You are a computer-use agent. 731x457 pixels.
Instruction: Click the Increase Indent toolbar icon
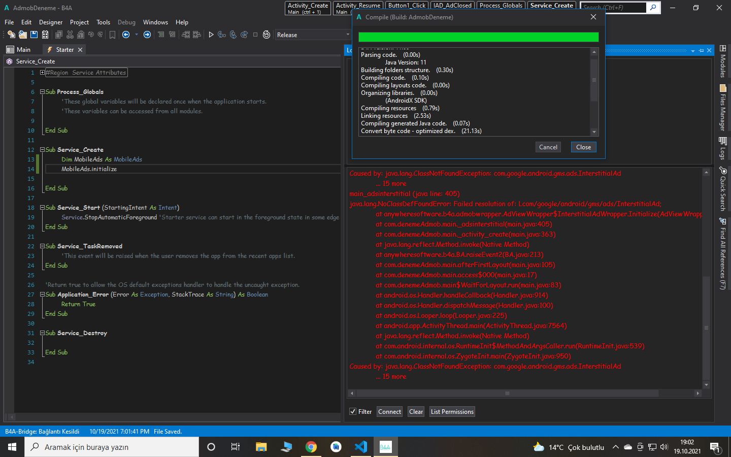(197, 35)
